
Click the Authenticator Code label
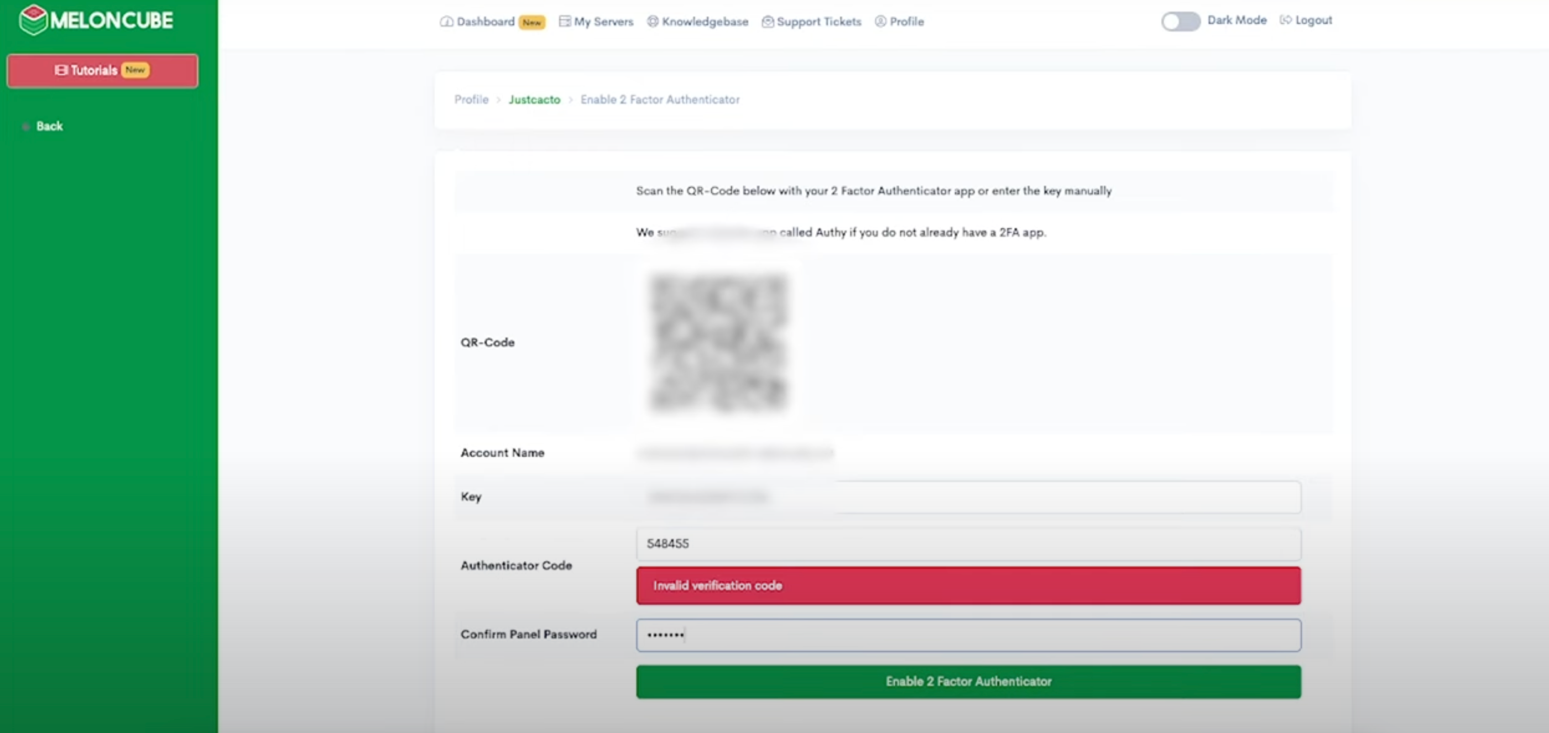click(516, 566)
